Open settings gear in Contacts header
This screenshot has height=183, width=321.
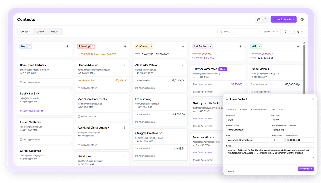[x=302, y=19]
